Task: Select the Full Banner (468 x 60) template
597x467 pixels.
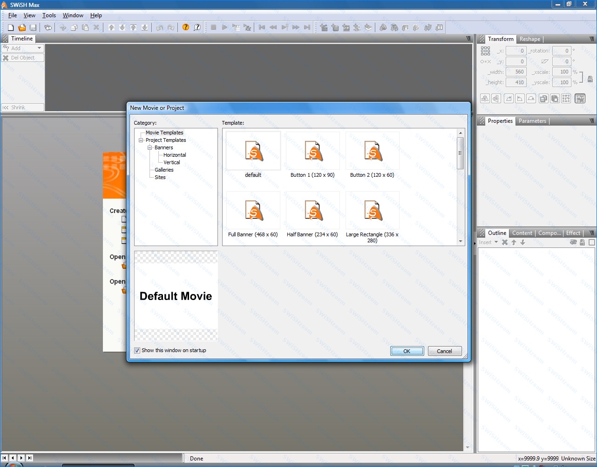Action: point(253,215)
